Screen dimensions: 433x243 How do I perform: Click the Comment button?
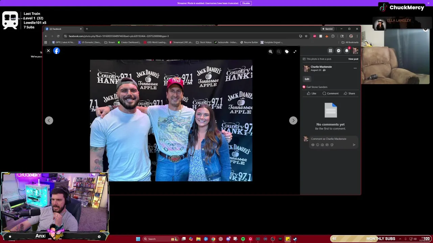(331, 93)
